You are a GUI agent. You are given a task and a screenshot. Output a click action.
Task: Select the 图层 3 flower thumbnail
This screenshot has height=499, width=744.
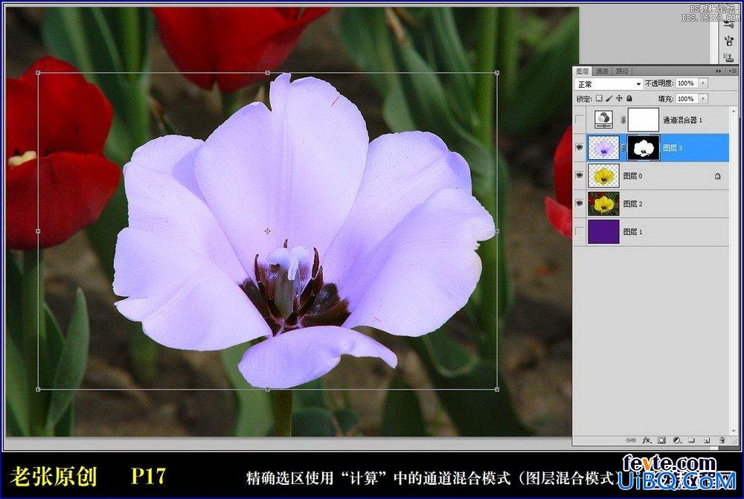click(603, 148)
